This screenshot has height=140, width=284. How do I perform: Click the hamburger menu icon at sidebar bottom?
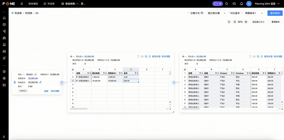coord(4,137)
